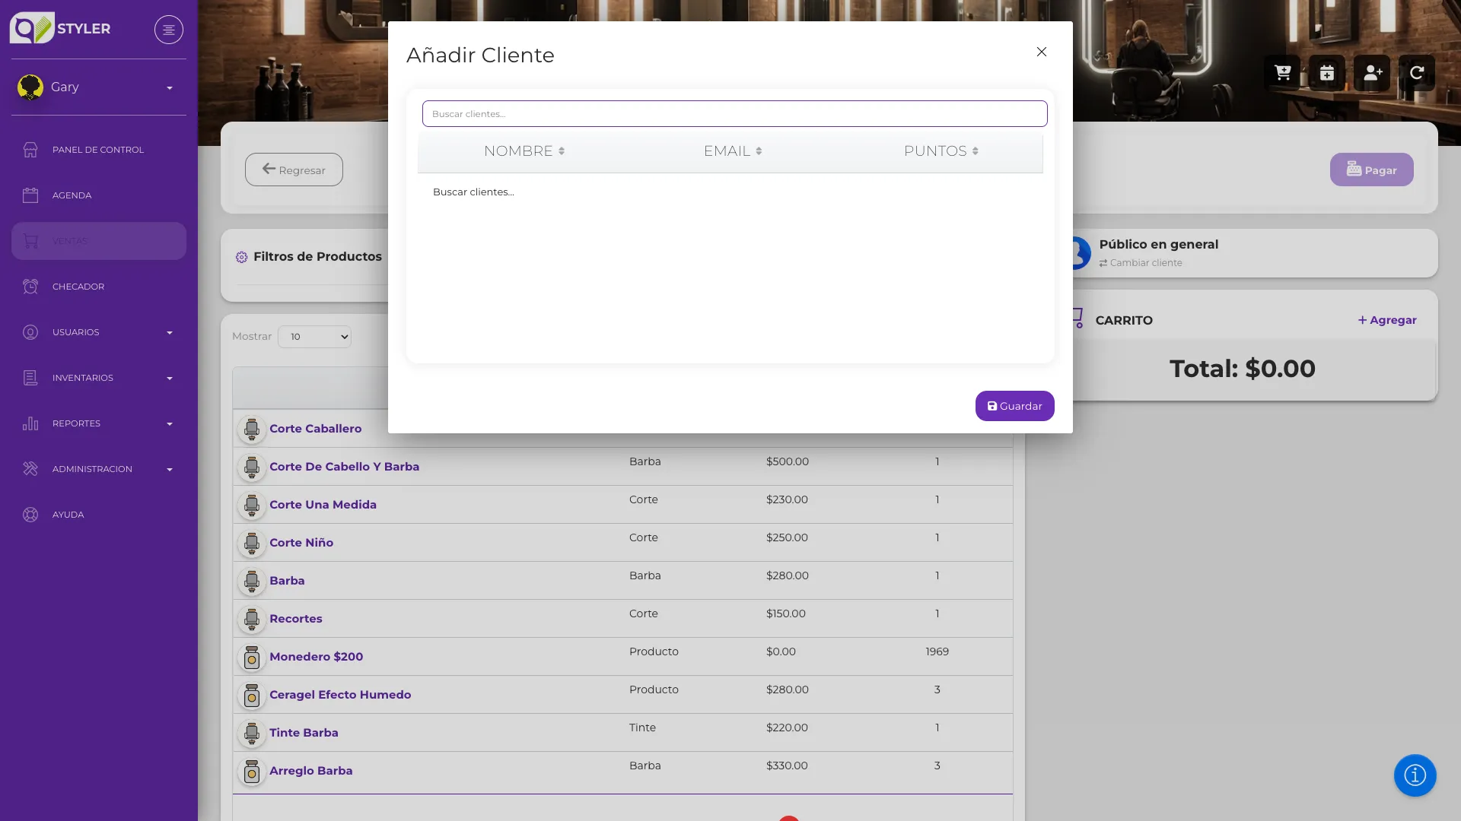Click the Ayuda lifebuoy icon
This screenshot has height=821, width=1461.
[30, 515]
